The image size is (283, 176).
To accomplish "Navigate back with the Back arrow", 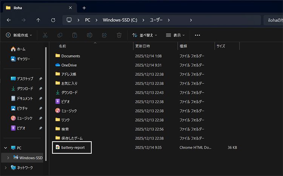I will 9,20.
